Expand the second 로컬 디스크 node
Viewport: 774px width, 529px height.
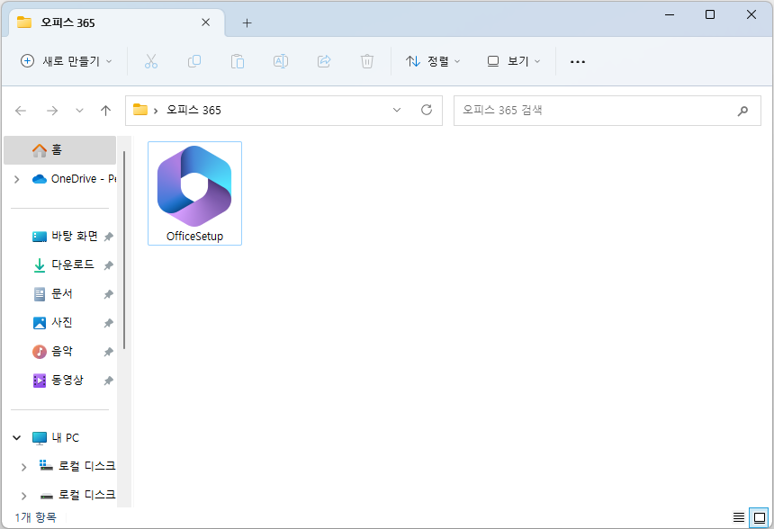coord(23,496)
